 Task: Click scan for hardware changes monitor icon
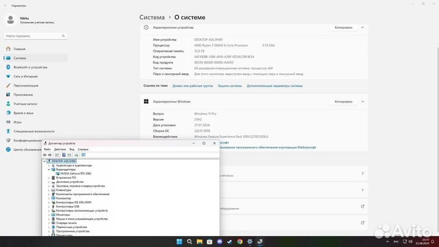click(84, 155)
